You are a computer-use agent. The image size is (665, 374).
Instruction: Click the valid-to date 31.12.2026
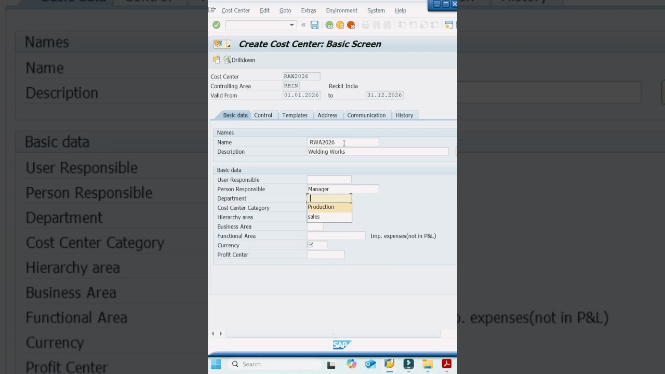tap(384, 95)
